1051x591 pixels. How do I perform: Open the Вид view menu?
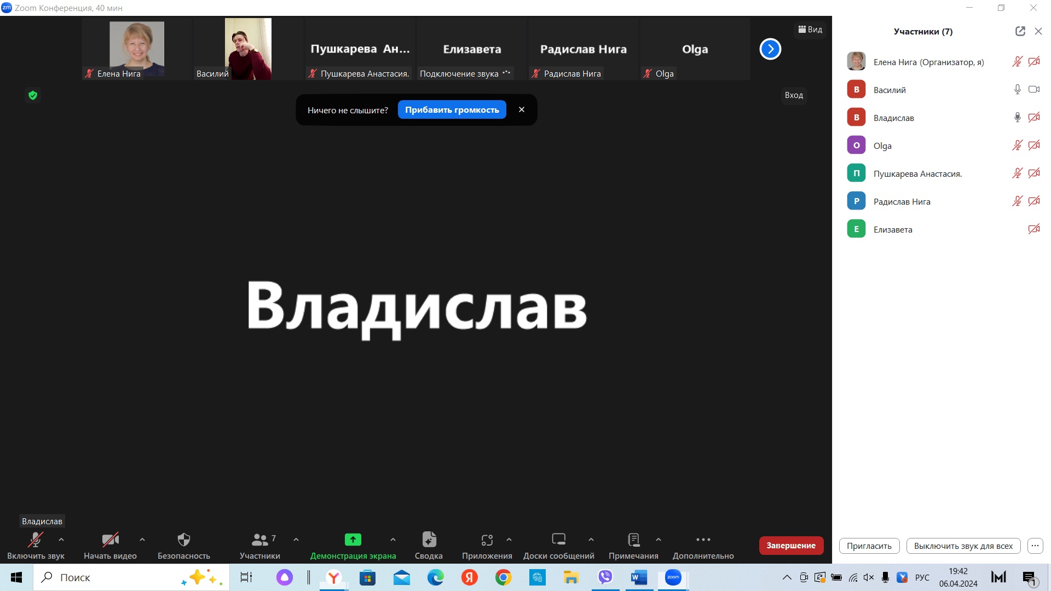pyautogui.click(x=810, y=30)
